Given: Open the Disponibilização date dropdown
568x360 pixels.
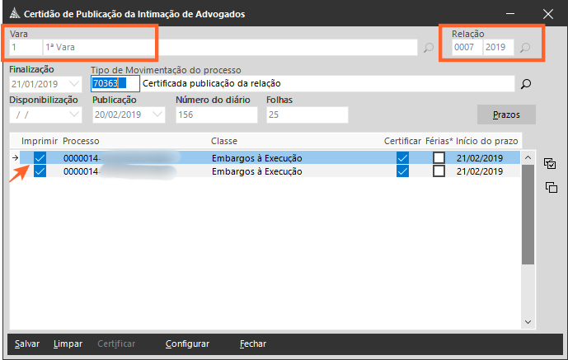Looking at the screenshot, I should [x=74, y=115].
